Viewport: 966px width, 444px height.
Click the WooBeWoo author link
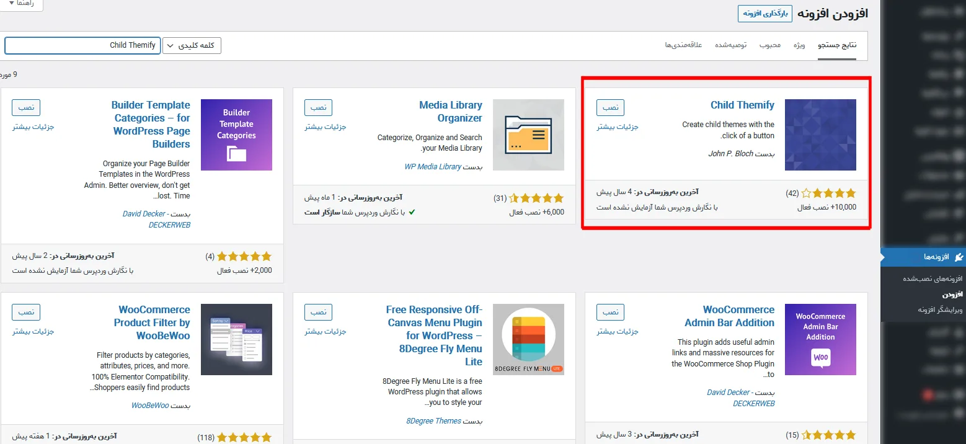150,406
